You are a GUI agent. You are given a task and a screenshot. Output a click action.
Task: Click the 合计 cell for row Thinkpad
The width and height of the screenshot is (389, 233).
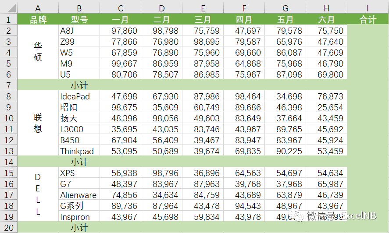pyautogui.click(x=368, y=151)
